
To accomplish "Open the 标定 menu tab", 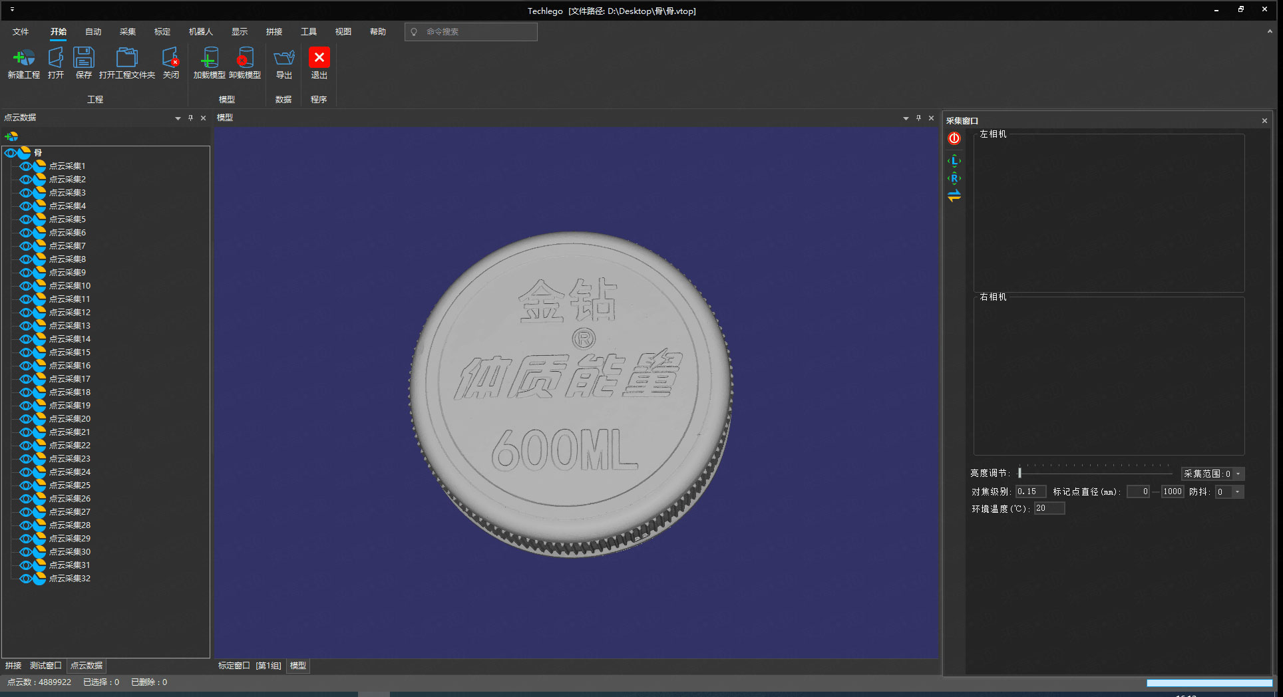I will point(162,32).
